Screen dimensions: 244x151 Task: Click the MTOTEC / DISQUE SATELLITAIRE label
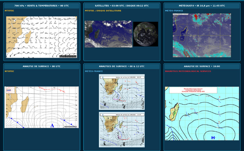coord(103,11)
